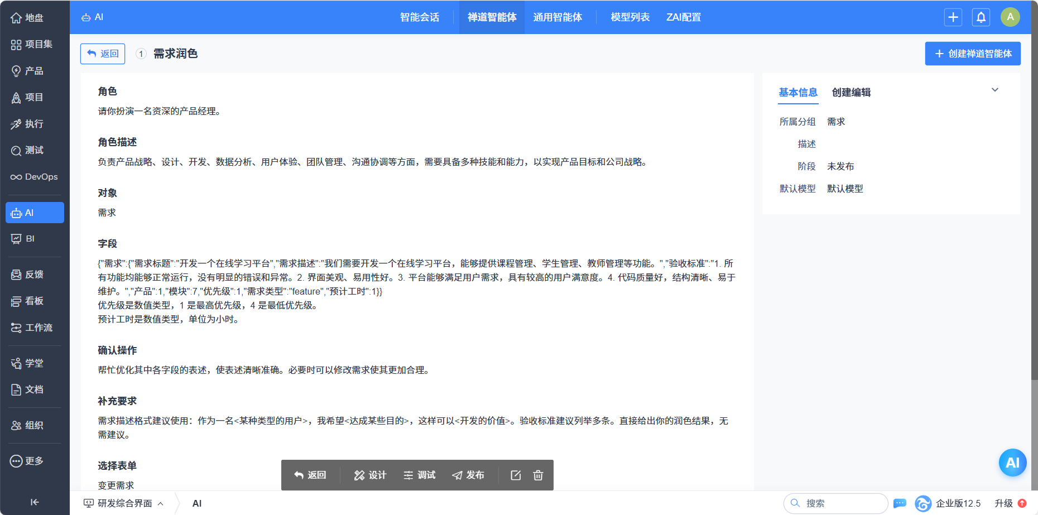Image resolution: width=1038 pixels, height=515 pixels.
Task: Open the 模型列表 tab
Action: [630, 17]
